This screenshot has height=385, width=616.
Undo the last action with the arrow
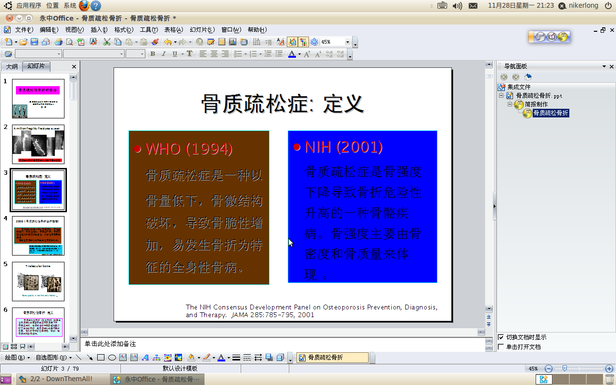(167, 42)
